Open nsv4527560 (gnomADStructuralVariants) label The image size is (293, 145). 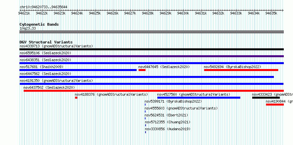pyautogui.click(x=194, y=94)
